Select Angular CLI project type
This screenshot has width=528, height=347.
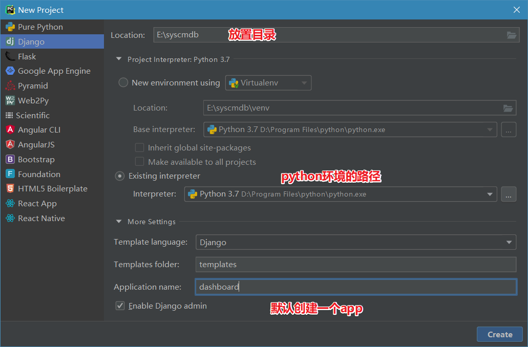pyautogui.click(x=52, y=130)
